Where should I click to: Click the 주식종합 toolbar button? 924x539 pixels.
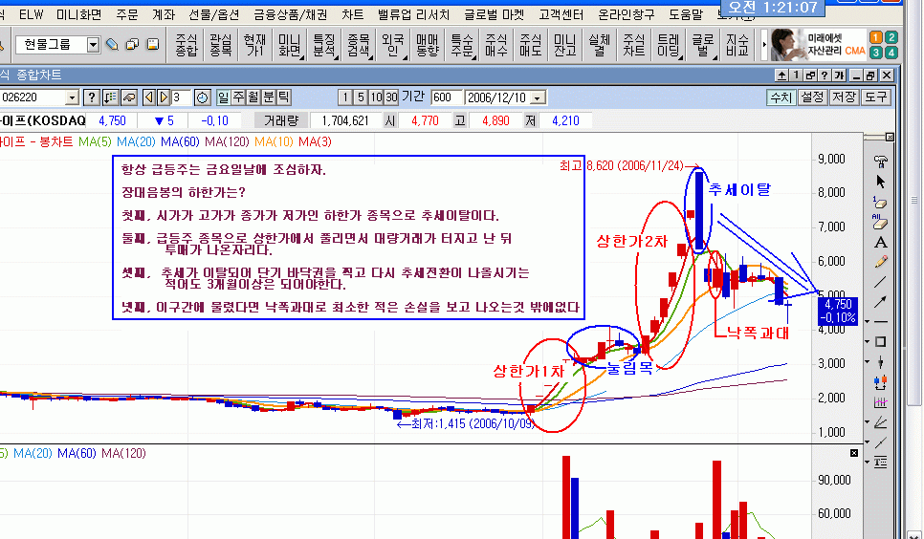point(187,45)
